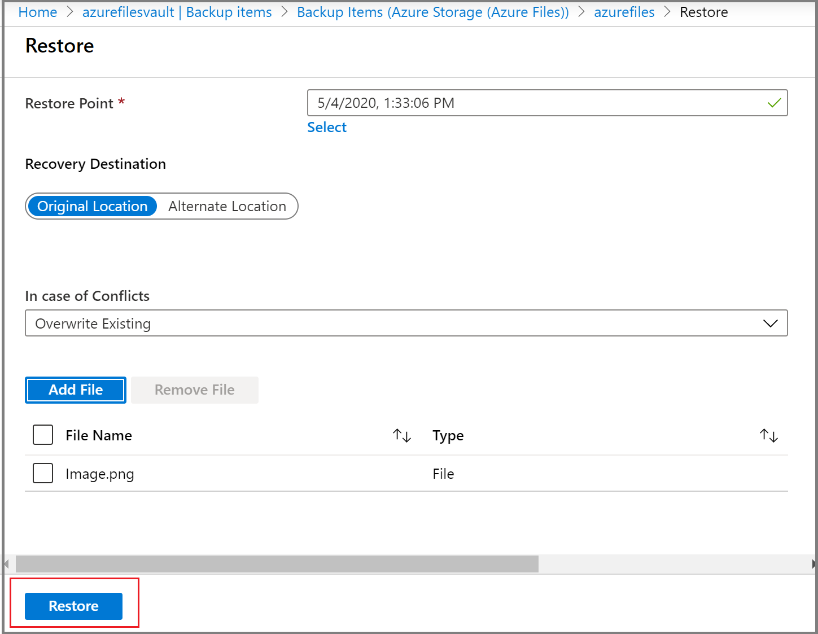
Task: Enable Alternate Location recovery destination
Action: 227,206
